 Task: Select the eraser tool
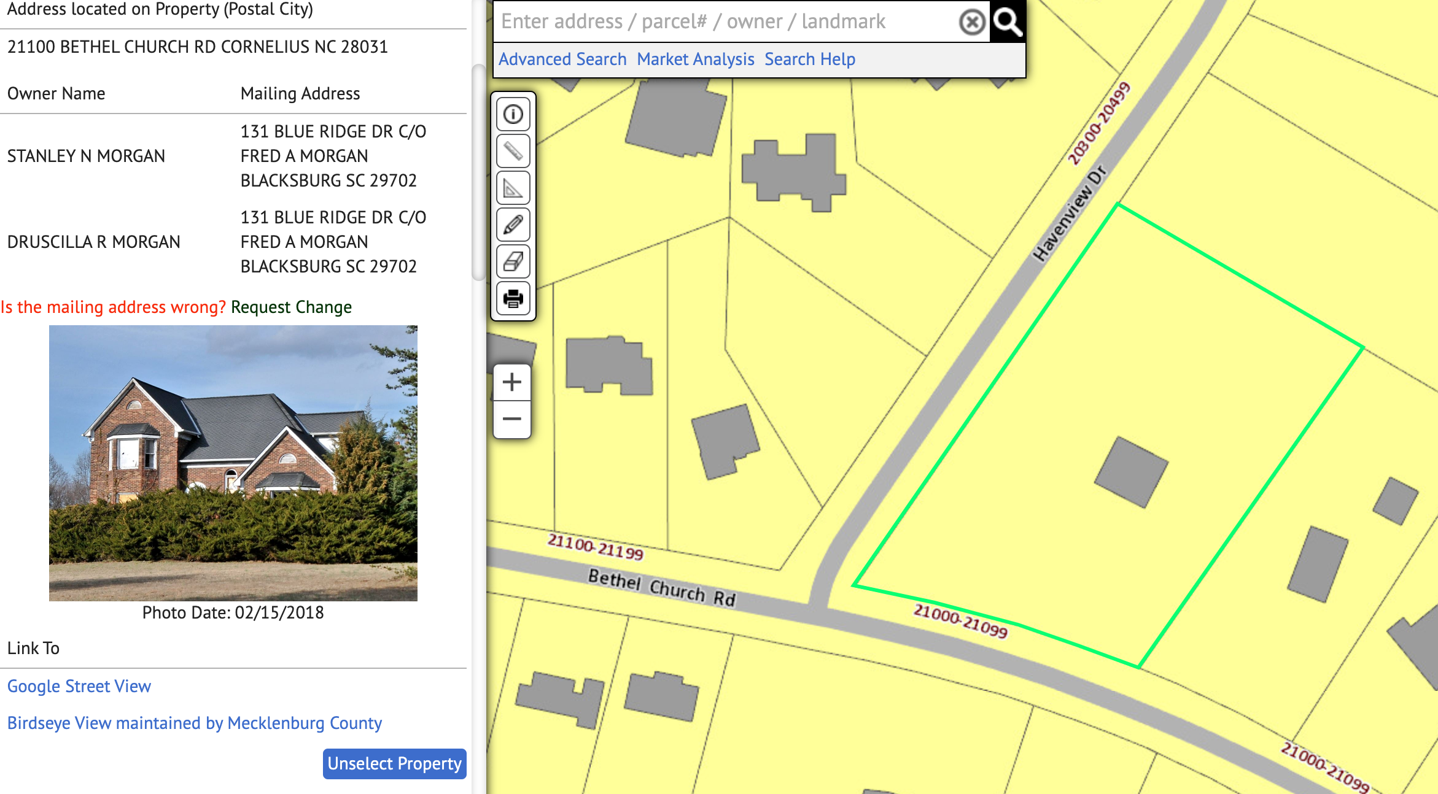coord(513,261)
